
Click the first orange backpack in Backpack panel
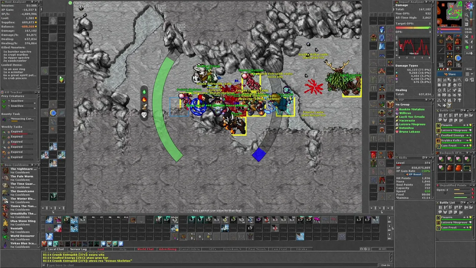[450, 168]
